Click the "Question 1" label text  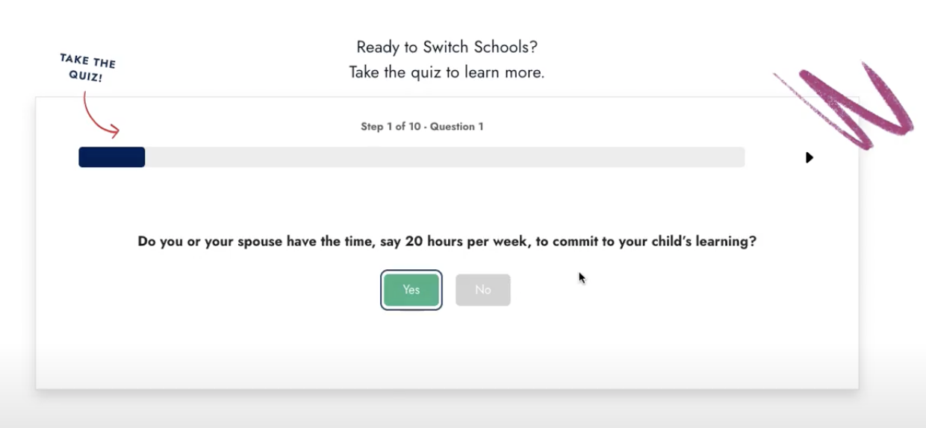coord(457,127)
